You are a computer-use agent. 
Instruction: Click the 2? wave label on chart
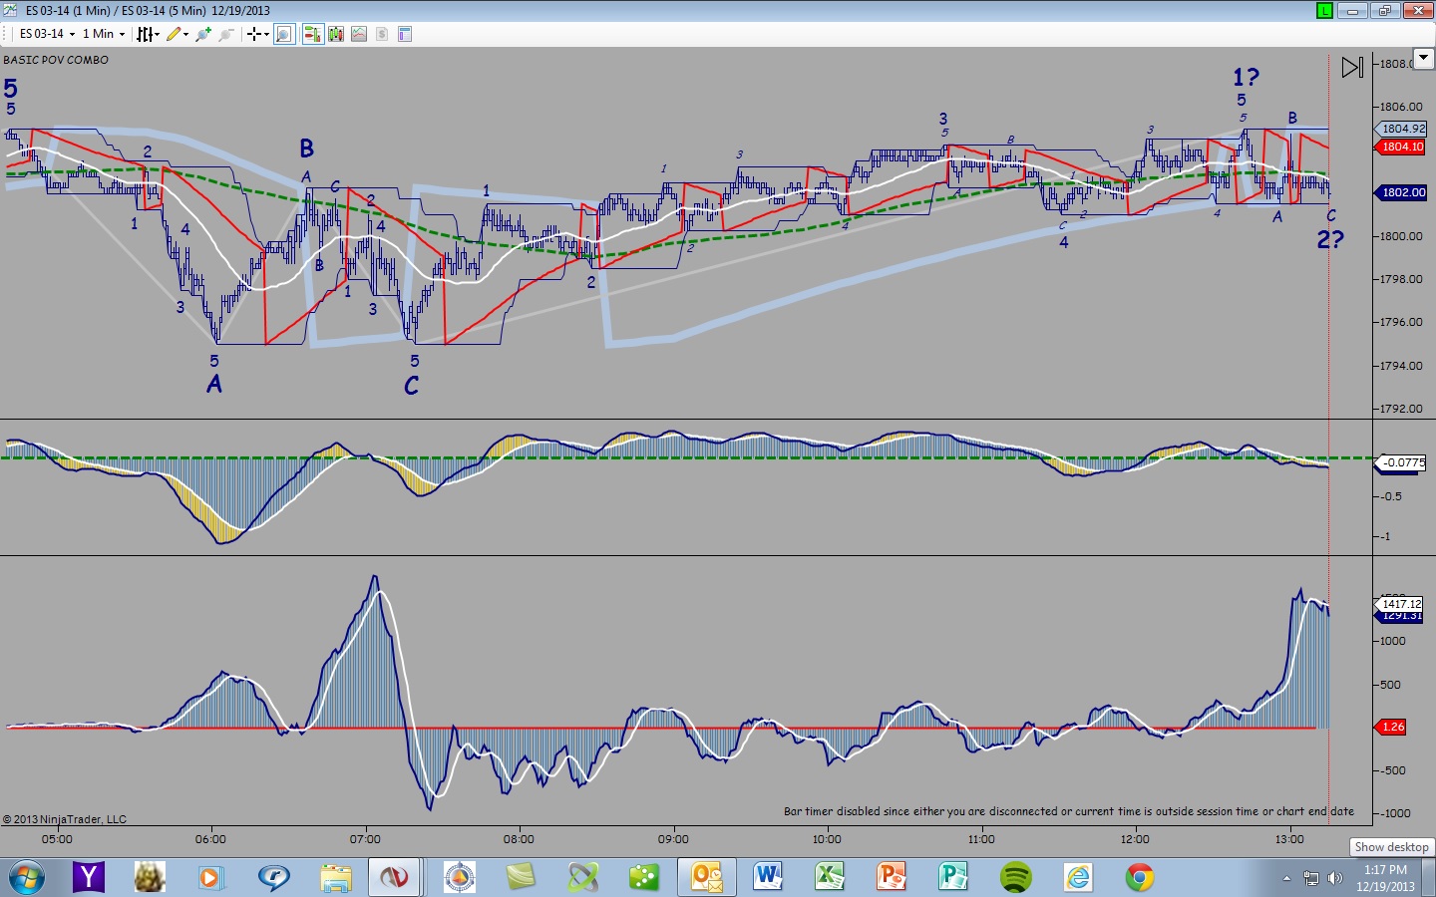click(1330, 239)
